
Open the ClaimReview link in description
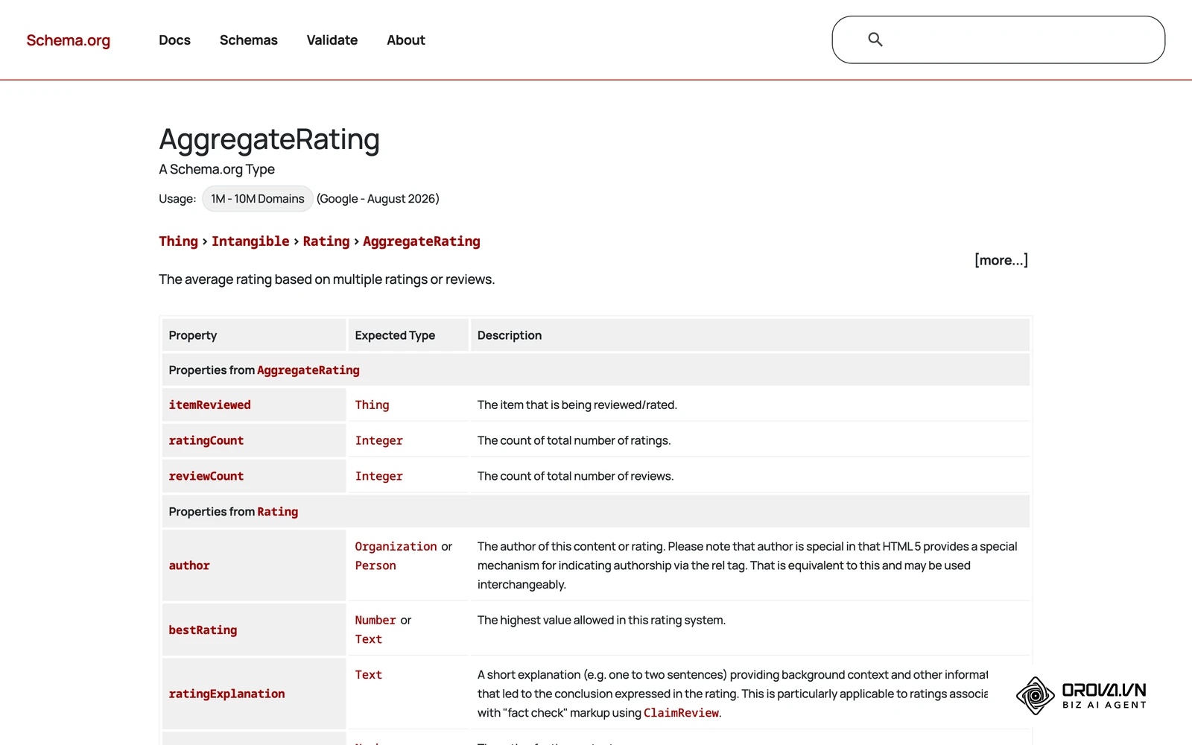682,713
